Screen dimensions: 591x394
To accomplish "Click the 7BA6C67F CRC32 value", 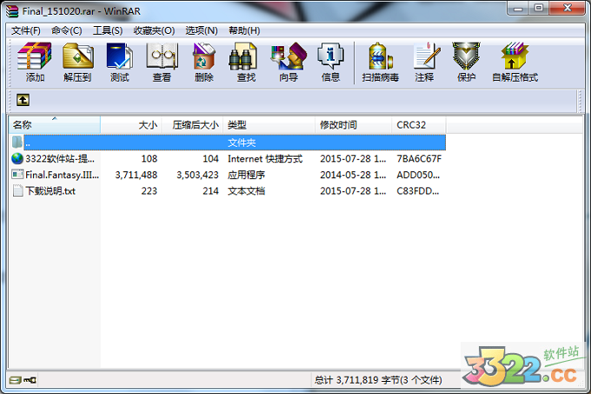I will coord(419,159).
